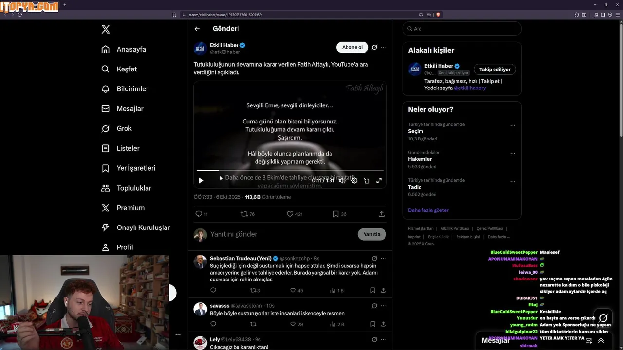Viewport: 623px width, 350px height.
Task: Share the Etkili Haber post
Action: point(382,214)
